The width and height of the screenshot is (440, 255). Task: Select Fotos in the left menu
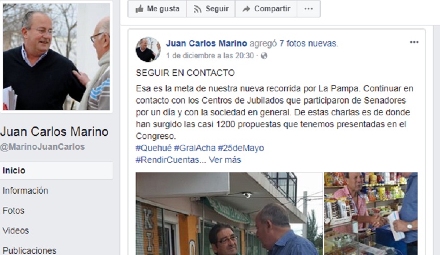pyautogui.click(x=13, y=211)
